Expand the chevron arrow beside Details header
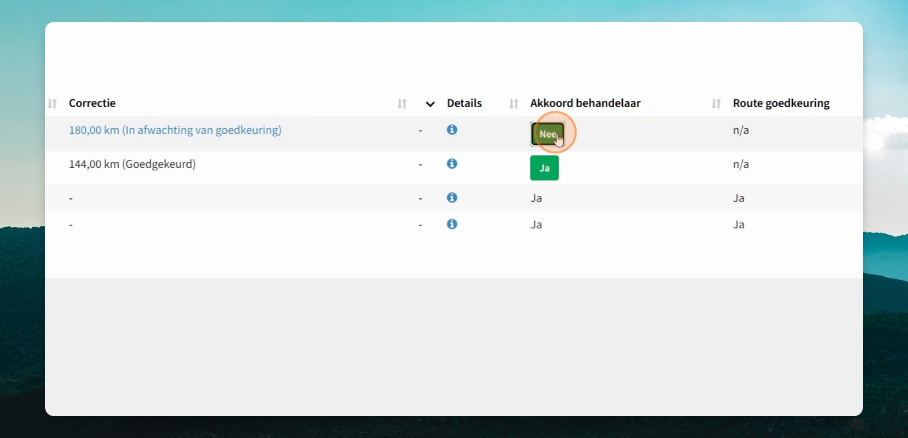Screen dimensions: 908x438 (x=430, y=104)
